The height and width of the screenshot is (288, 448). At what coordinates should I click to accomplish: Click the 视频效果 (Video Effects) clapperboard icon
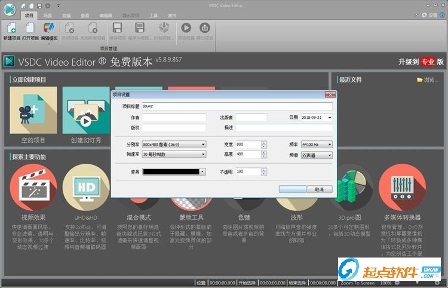click(33, 187)
